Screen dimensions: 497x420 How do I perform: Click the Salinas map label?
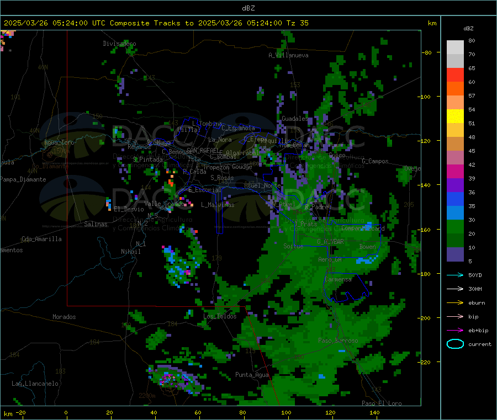click(x=96, y=224)
